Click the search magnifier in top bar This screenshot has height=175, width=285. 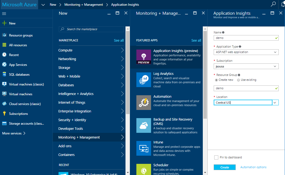tap(273, 4)
